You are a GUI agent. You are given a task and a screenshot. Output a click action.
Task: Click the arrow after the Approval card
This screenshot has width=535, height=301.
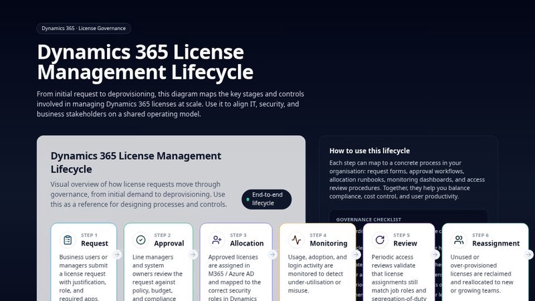tap(193, 255)
